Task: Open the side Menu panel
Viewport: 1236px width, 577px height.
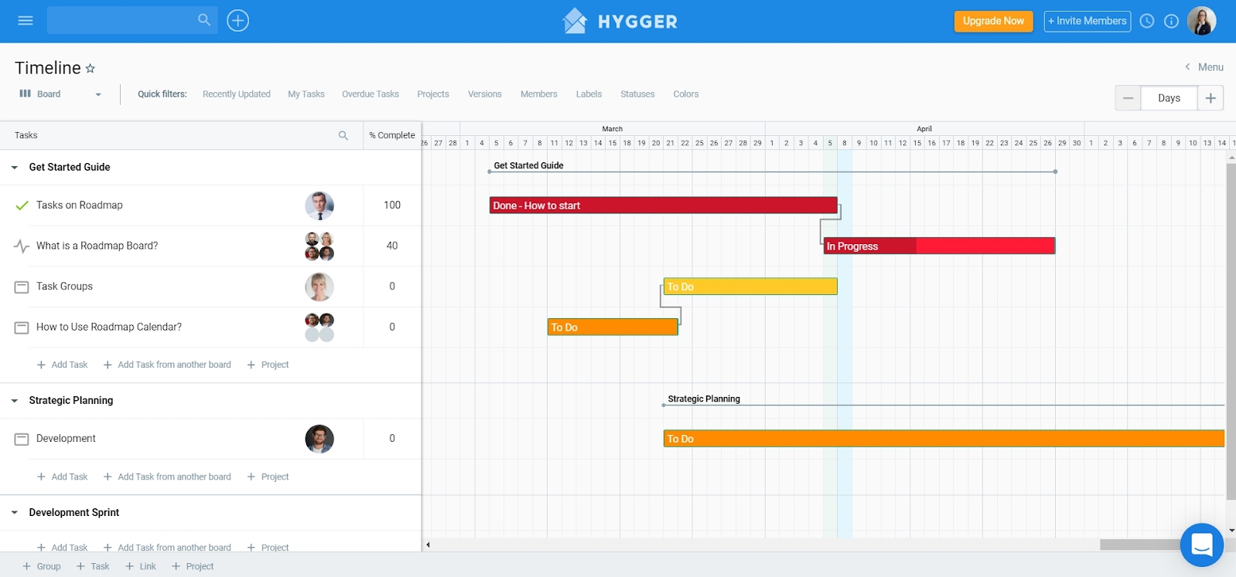Action: [1204, 67]
